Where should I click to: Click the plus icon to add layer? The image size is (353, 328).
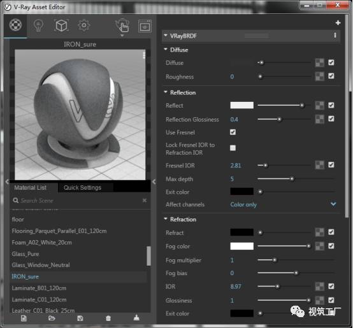coord(338,23)
